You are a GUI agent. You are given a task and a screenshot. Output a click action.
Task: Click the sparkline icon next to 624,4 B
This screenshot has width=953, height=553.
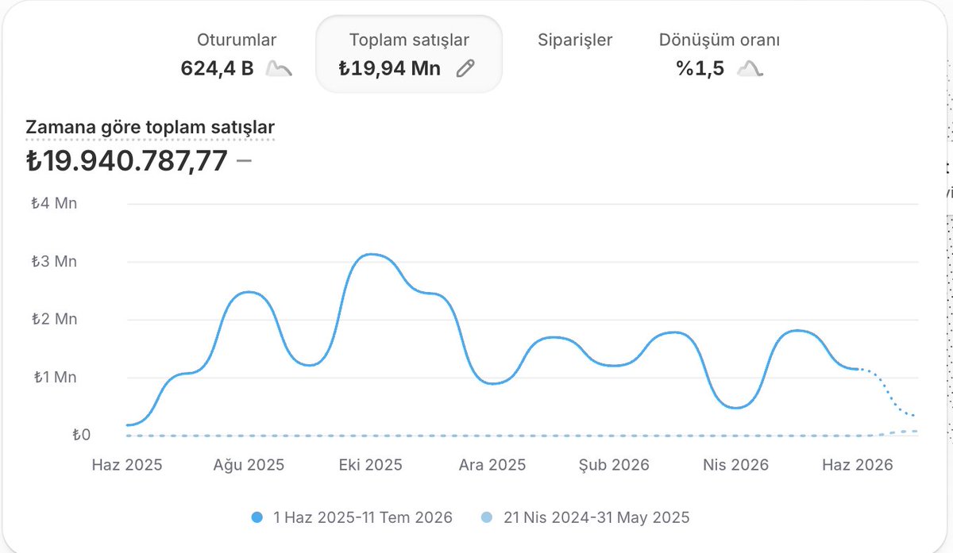point(279,69)
